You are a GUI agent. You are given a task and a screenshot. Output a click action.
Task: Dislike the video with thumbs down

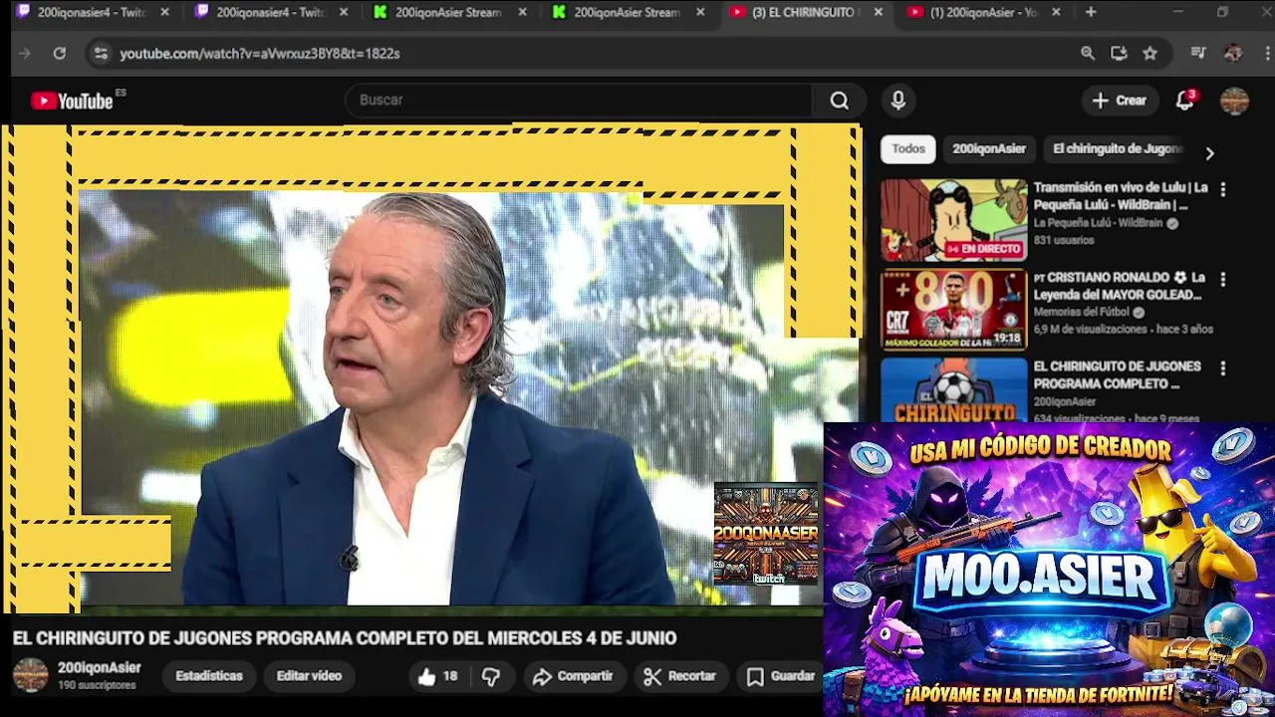click(490, 676)
